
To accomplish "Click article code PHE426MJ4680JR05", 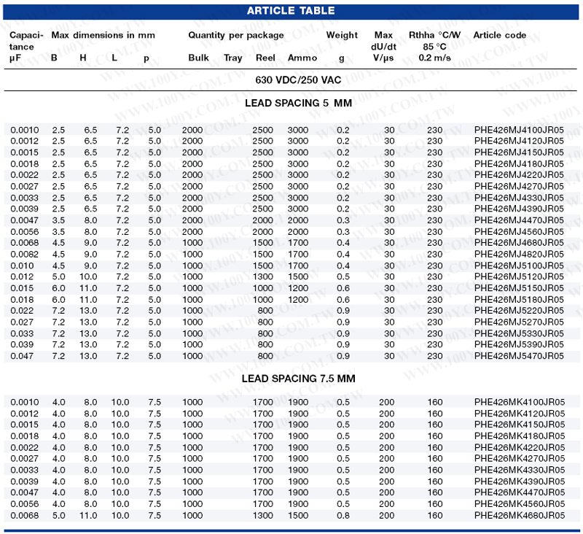I will click(519, 243).
